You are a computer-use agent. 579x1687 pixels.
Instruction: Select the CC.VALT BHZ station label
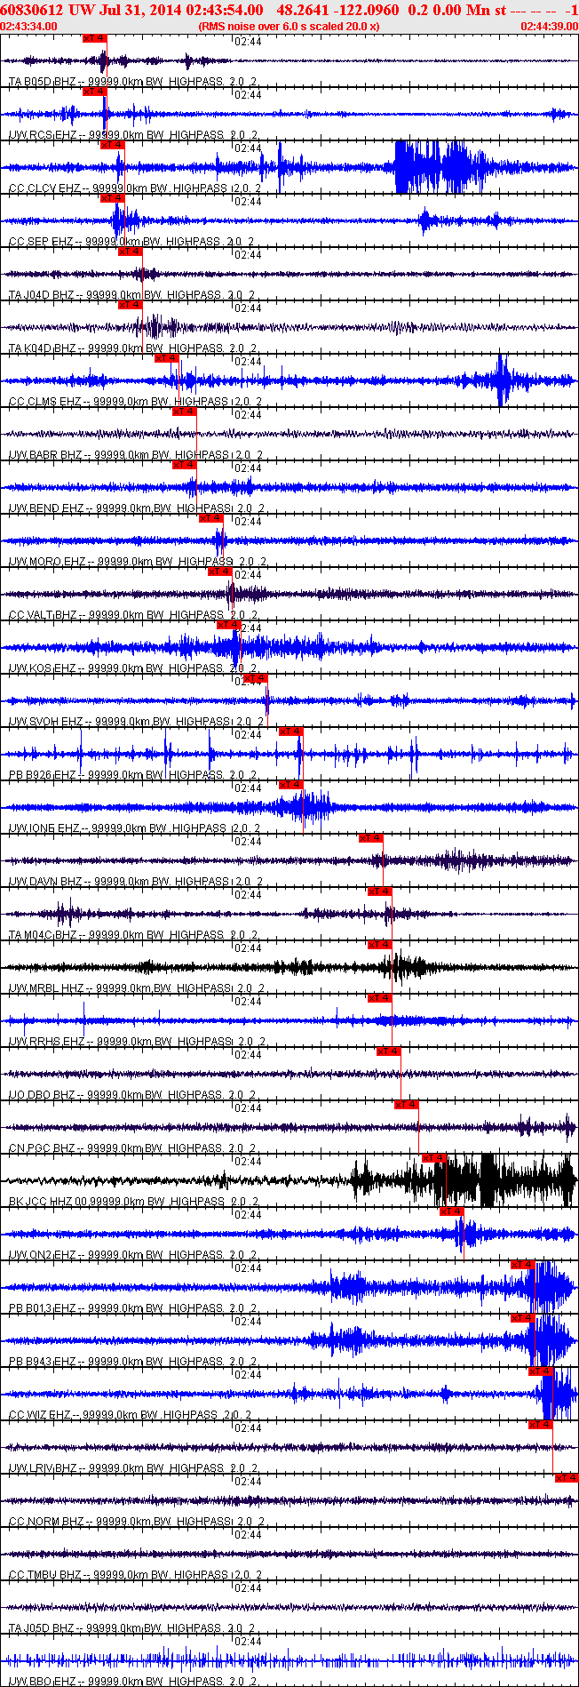point(133,615)
